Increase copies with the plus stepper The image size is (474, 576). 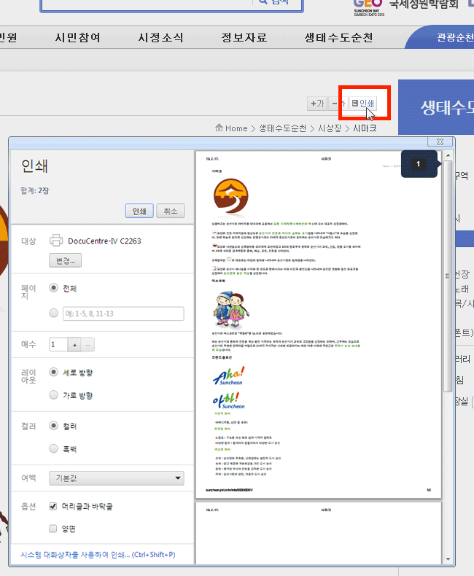click(74, 345)
